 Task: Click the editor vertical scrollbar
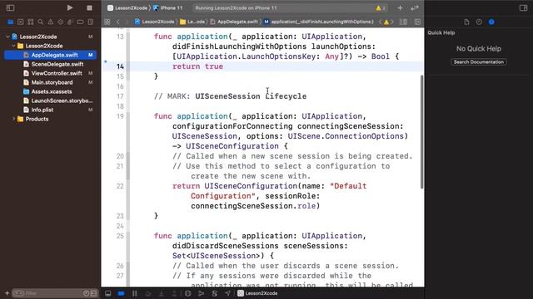pyautogui.click(x=422, y=132)
